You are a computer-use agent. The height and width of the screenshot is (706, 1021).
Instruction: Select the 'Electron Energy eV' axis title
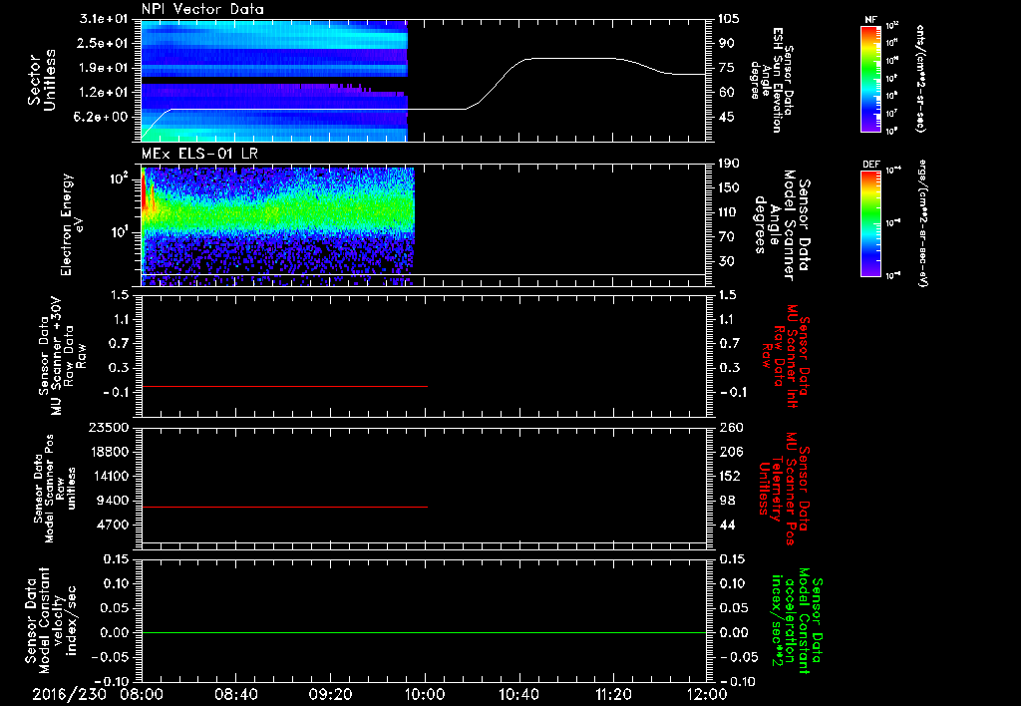[x=72, y=224]
